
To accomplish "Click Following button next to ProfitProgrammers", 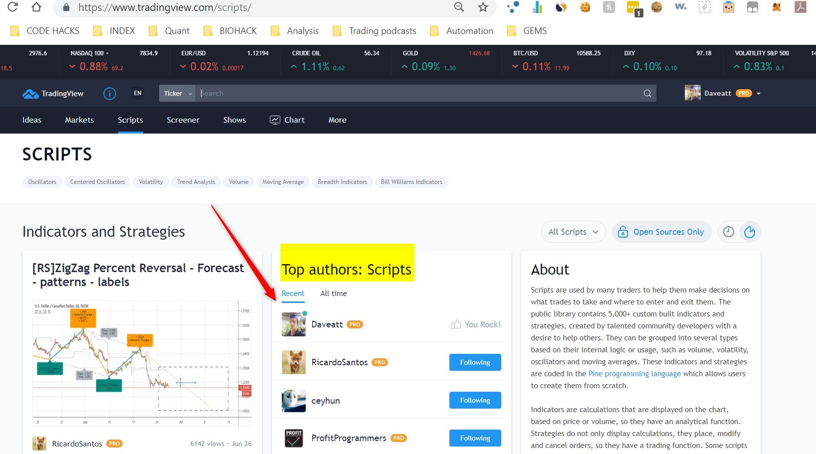I will [475, 438].
